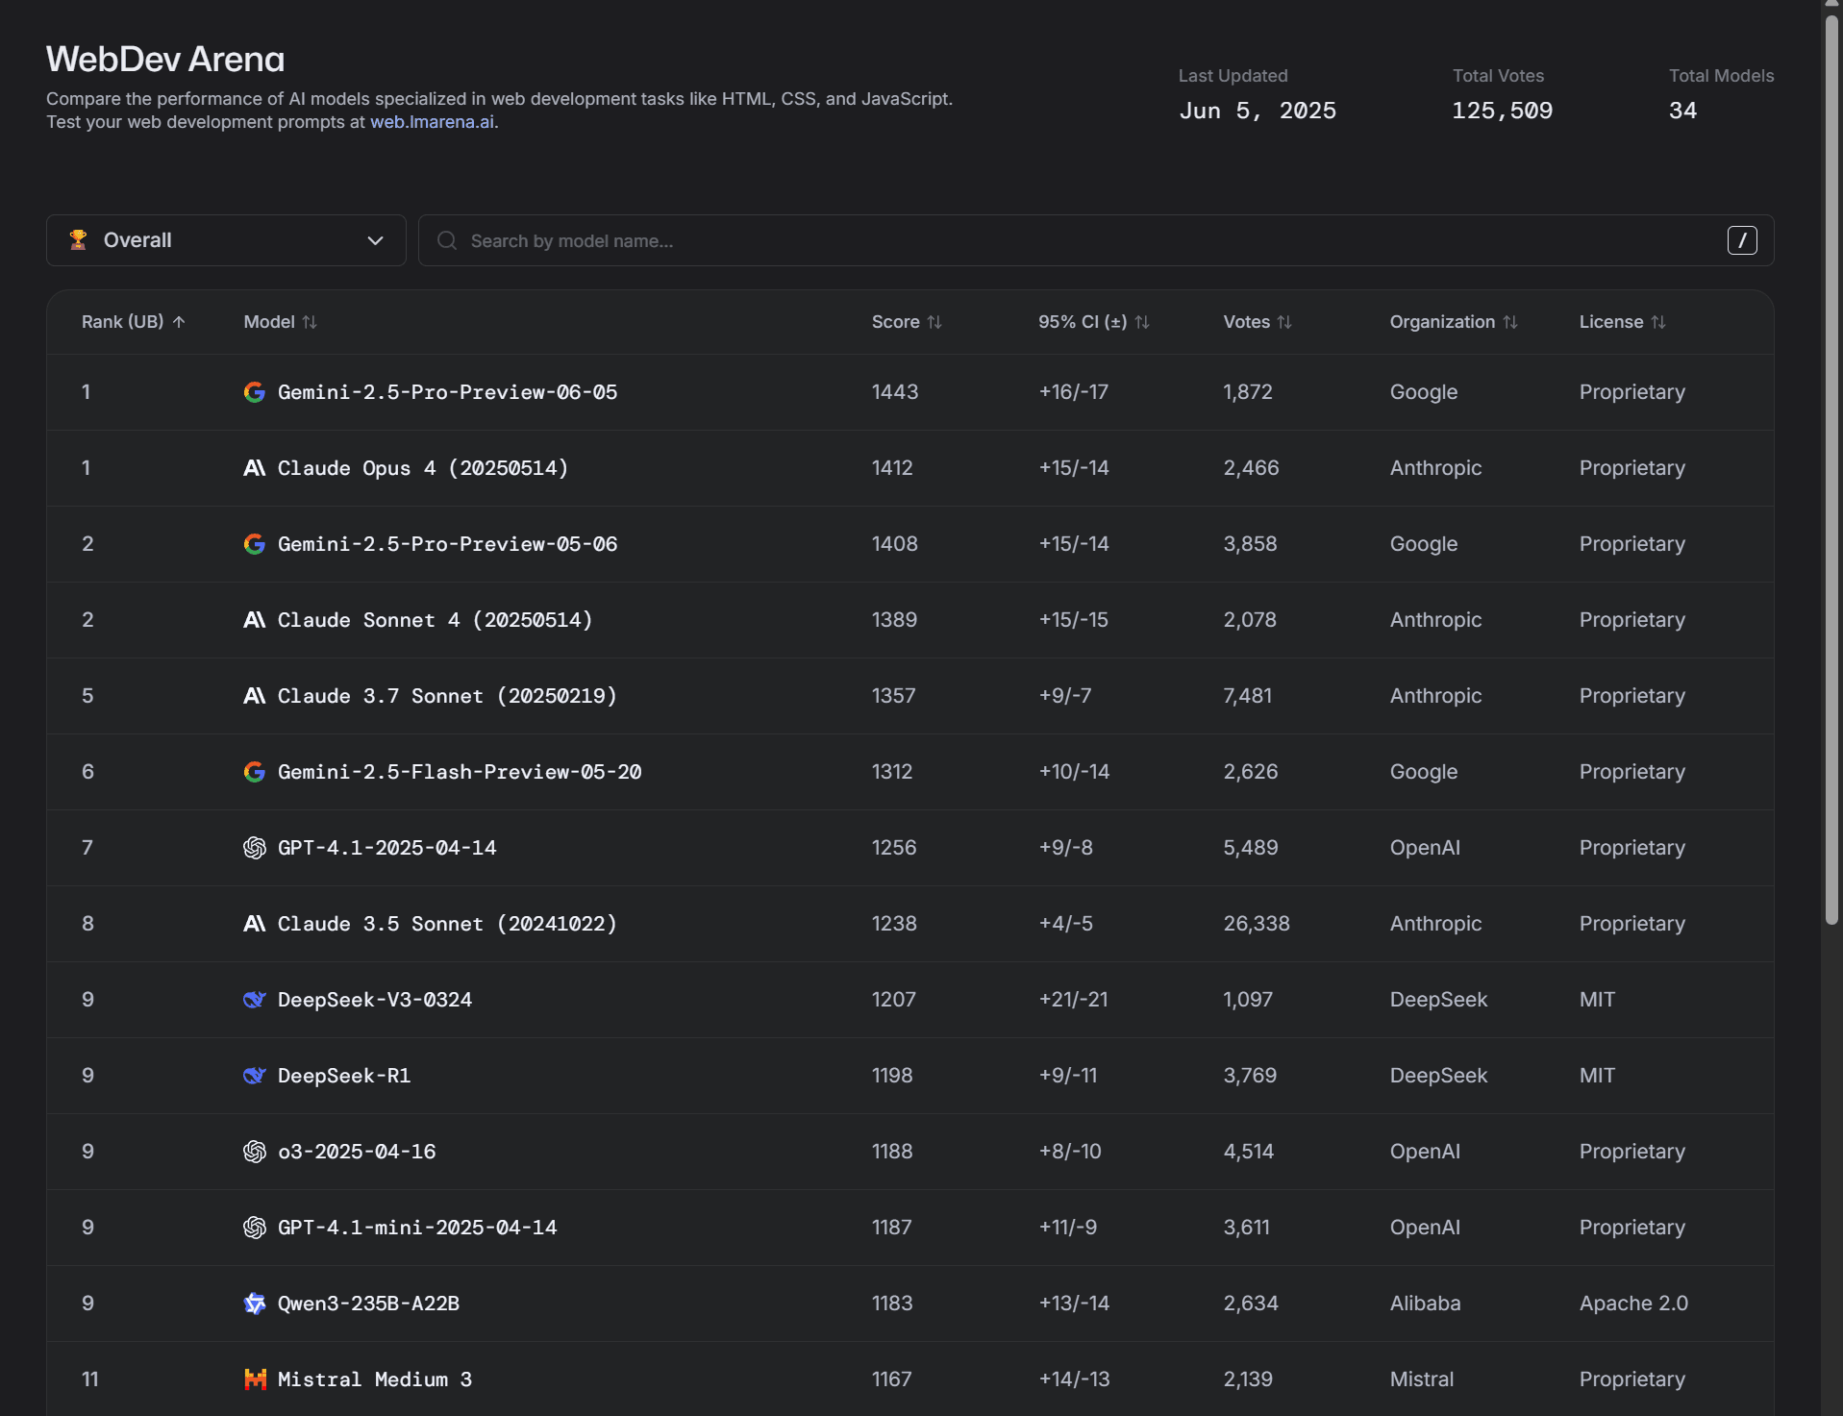Open the web.lmarena.ai link
Screen dimensions: 1843x1416
point(432,122)
